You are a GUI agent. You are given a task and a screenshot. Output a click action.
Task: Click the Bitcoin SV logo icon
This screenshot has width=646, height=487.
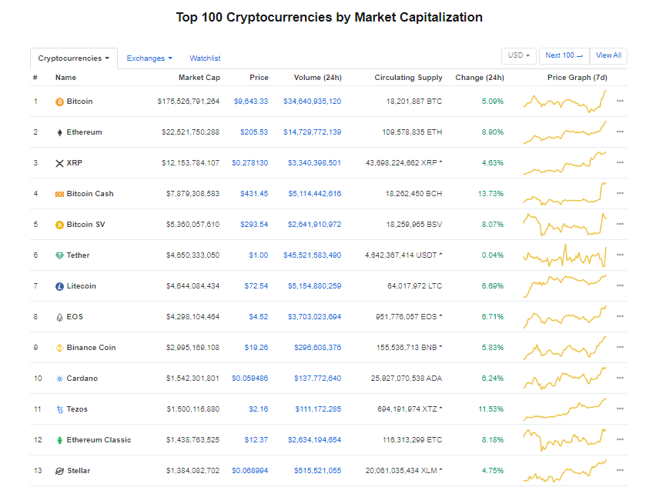[59, 225]
